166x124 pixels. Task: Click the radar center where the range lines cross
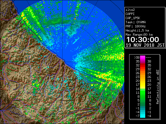[63, 62]
